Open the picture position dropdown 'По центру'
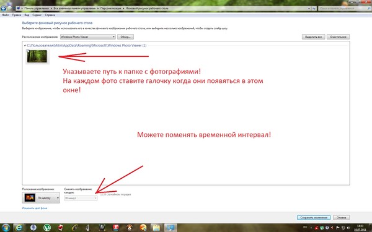The image size is (372, 232). [x=41, y=198]
